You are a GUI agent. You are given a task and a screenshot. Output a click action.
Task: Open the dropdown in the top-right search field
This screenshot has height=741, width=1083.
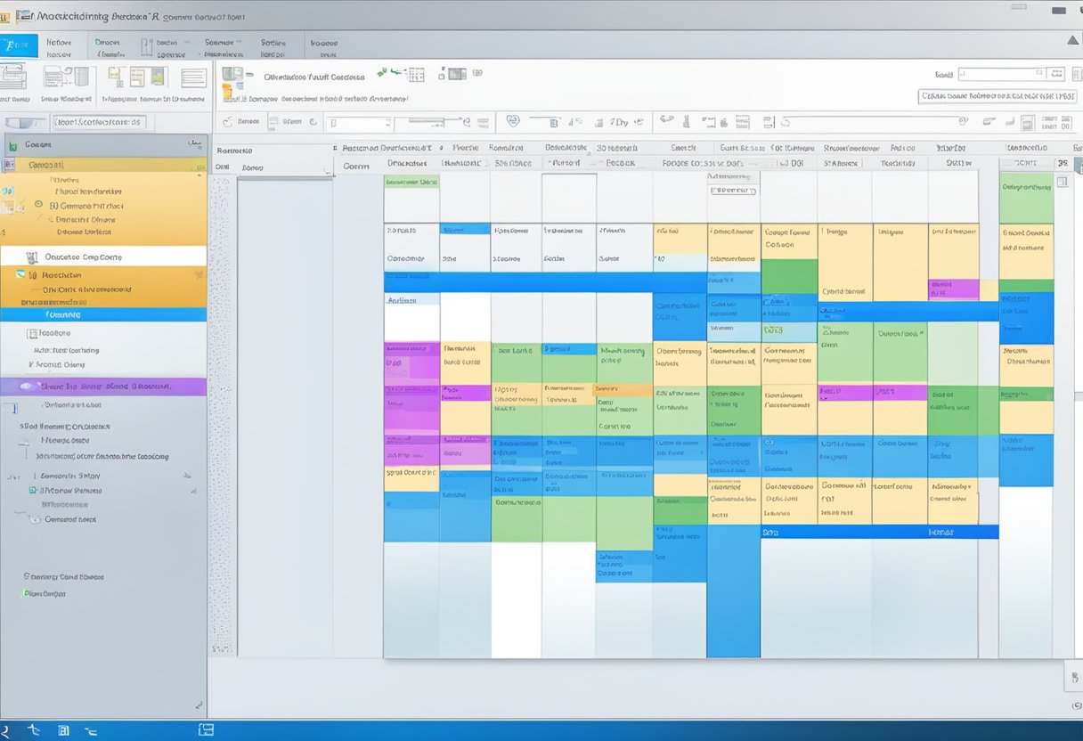point(1055,75)
